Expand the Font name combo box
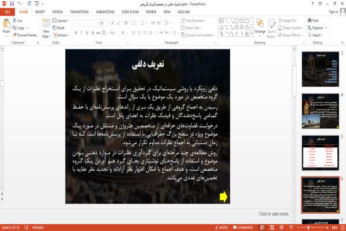 click(x=97, y=23)
